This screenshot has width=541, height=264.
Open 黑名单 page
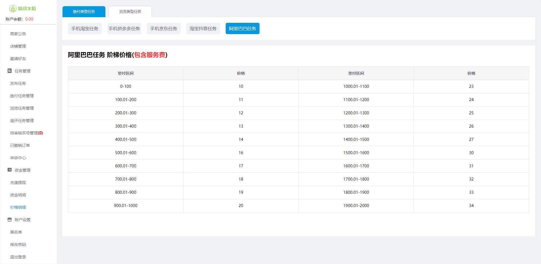16,232
